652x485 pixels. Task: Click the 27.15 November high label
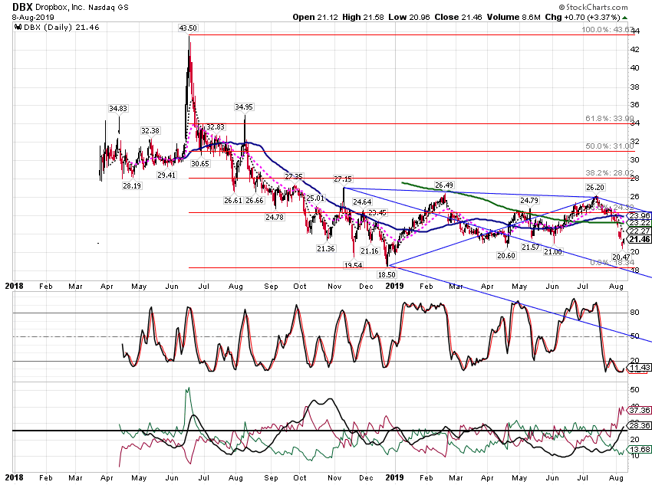point(343,179)
